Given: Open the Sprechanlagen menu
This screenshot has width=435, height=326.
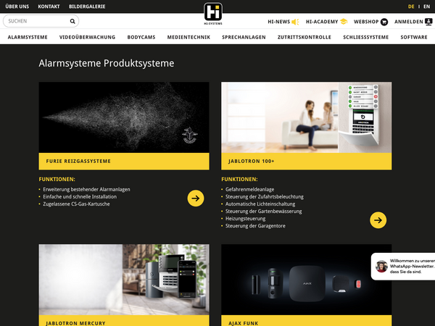Looking at the screenshot, I should (x=244, y=37).
